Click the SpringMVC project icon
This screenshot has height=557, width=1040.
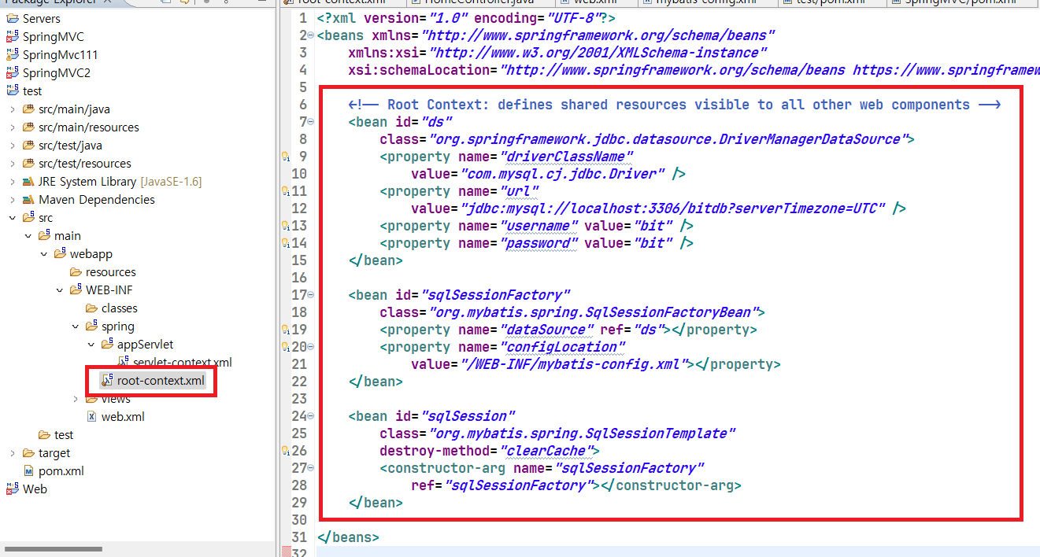pyautogui.click(x=13, y=36)
